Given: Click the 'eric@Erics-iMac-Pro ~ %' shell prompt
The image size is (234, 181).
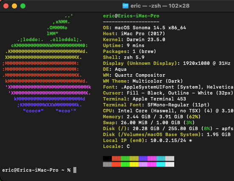Looking at the screenshot, I should 36,170.
